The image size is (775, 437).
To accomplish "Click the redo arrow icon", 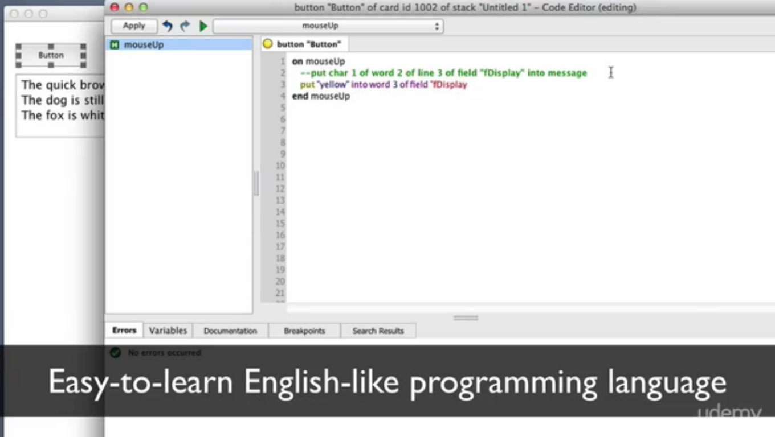I will [x=185, y=26].
